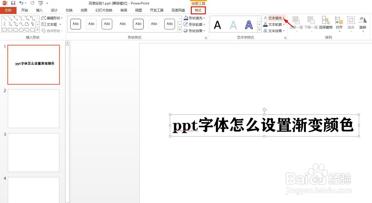Switch to the 插入 ribbon tab
The width and height of the screenshot is (372, 203).
39,10
